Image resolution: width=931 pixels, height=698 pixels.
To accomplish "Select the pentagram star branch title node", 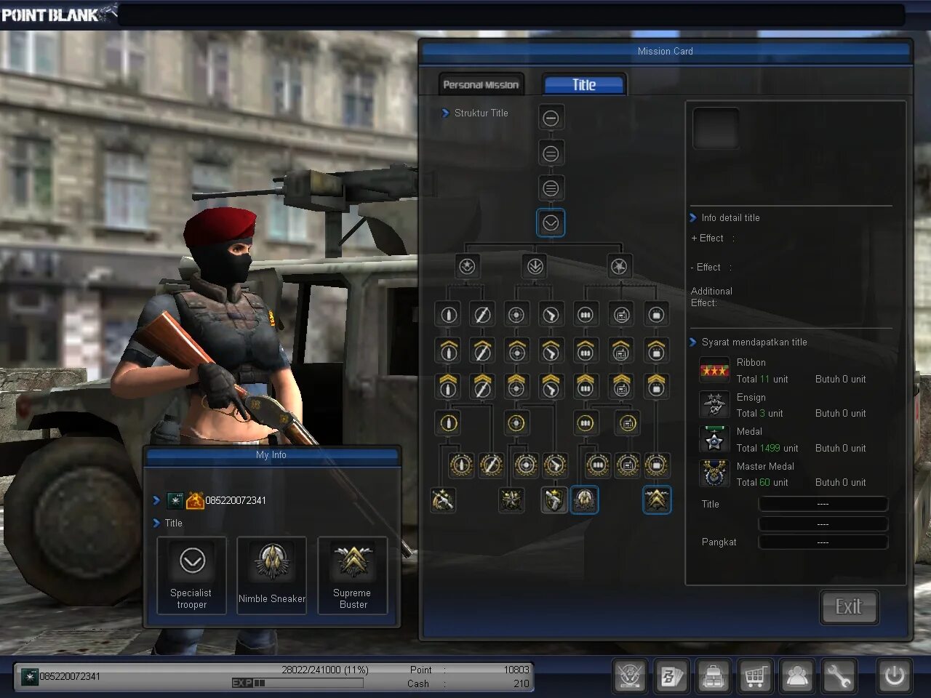I will [x=619, y=266].
